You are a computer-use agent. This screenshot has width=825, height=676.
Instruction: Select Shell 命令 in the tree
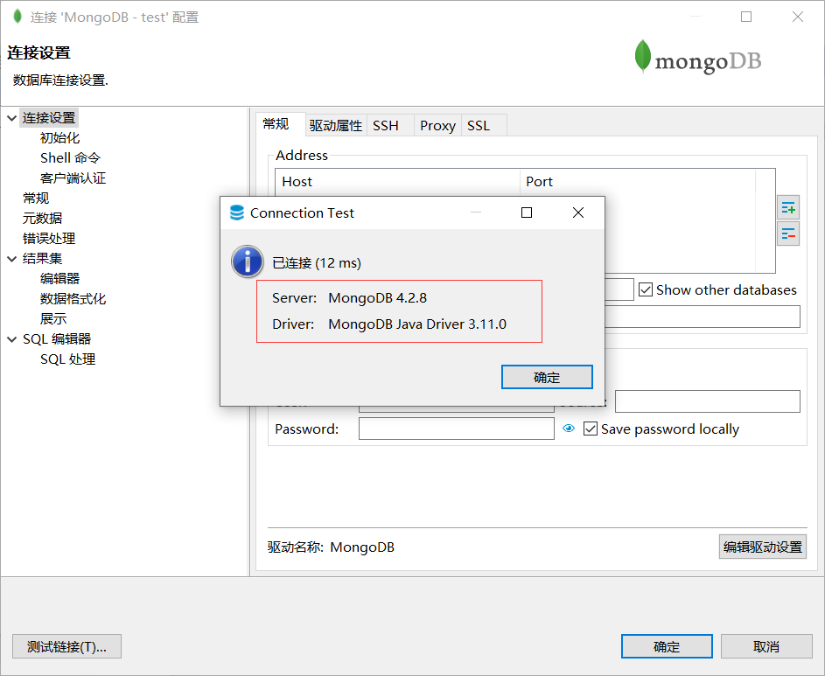(70, 157)
